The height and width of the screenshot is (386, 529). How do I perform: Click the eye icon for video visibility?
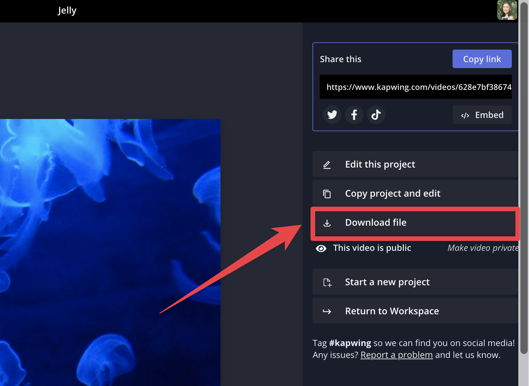coord(321,249)
